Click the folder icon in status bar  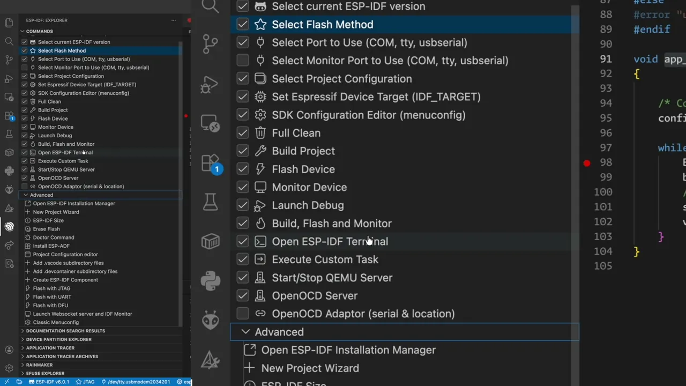[19, 382]
